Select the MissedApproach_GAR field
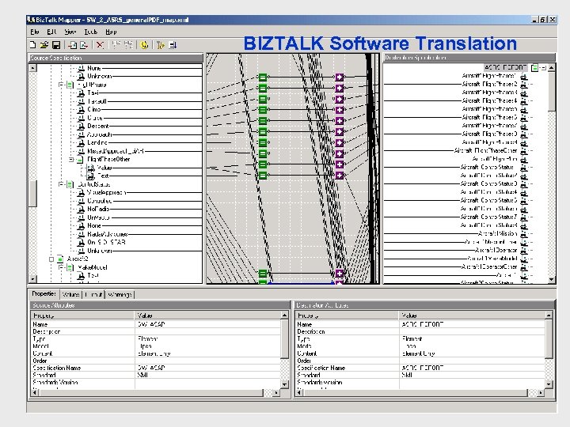The image size is (570, 427). pyautogui.click(x=116, y=151)
